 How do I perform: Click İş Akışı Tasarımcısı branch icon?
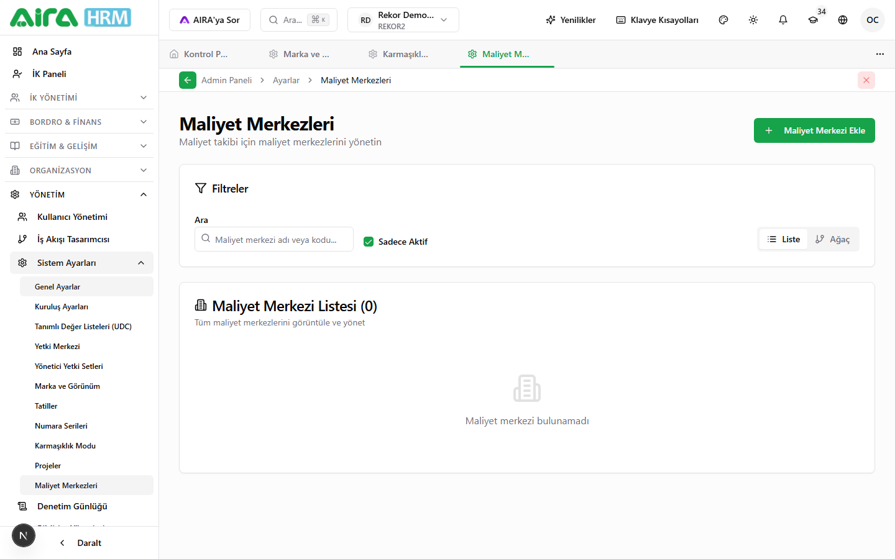pos(22,239)
